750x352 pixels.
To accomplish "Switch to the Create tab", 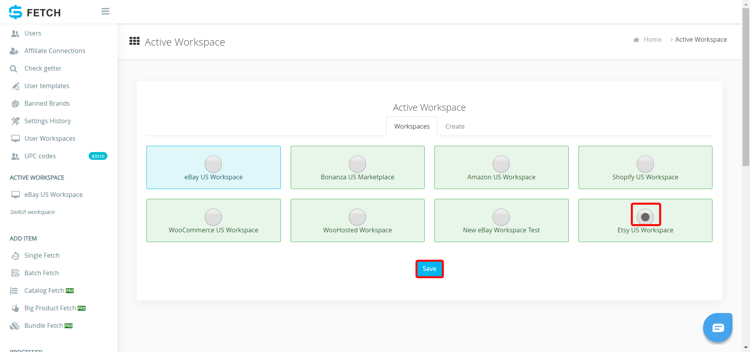I will coord(455,126).
